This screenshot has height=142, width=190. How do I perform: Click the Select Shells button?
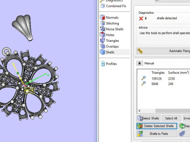click(148, 118)
